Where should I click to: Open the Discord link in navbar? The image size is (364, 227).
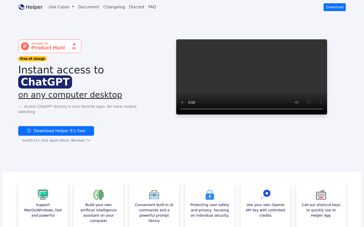[136, 7]
